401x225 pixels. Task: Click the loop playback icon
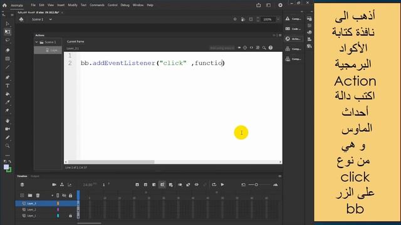point(214,184)
